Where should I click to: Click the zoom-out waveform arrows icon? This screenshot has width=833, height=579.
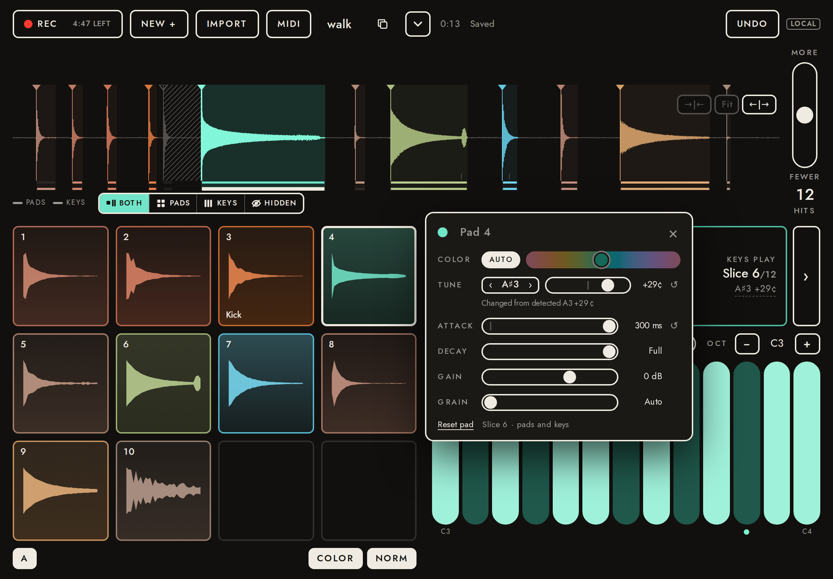click(x=759, y=105)
